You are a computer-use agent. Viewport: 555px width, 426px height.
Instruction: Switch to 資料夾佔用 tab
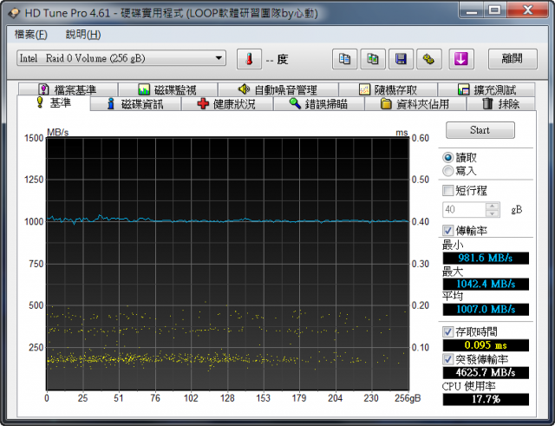(415, 104)
